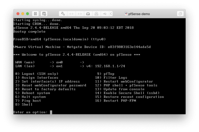Click the pfSense-demo window title
Viewport: 199px width, 132px height.
(139, 14)
